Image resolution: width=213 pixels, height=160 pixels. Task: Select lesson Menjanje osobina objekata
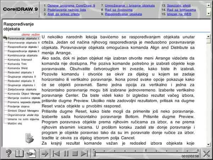tap(24, 98)
